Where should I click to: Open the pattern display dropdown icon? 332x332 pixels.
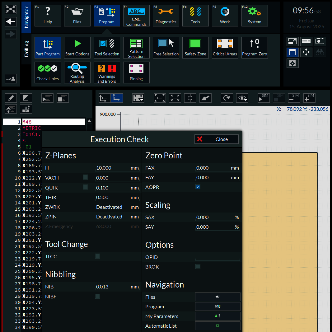click(138, 98)
